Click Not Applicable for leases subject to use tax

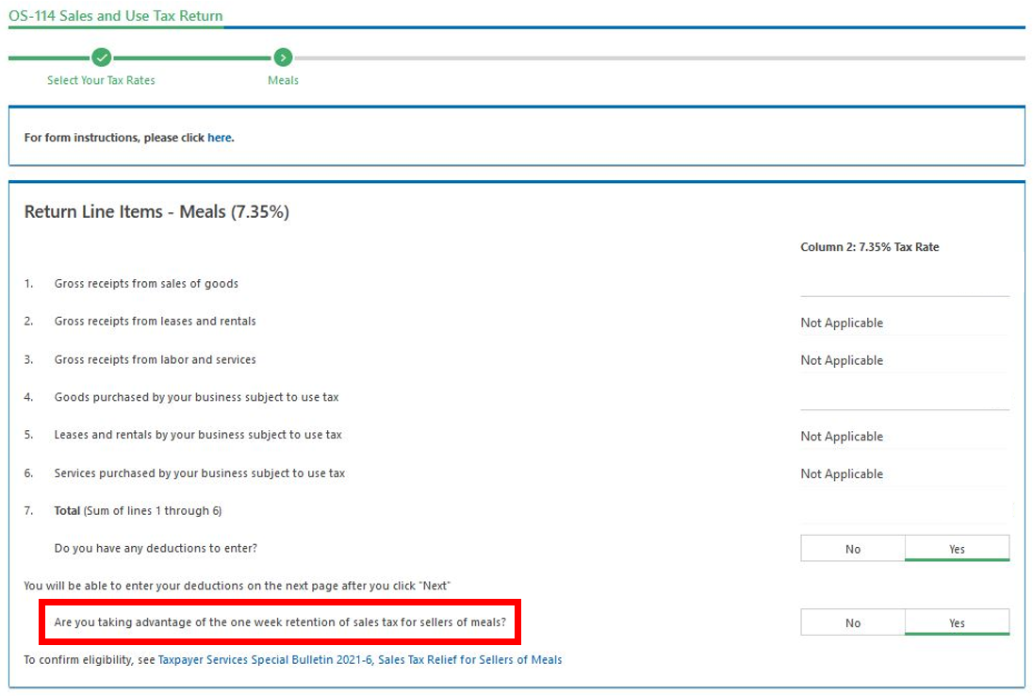[842, 437]
